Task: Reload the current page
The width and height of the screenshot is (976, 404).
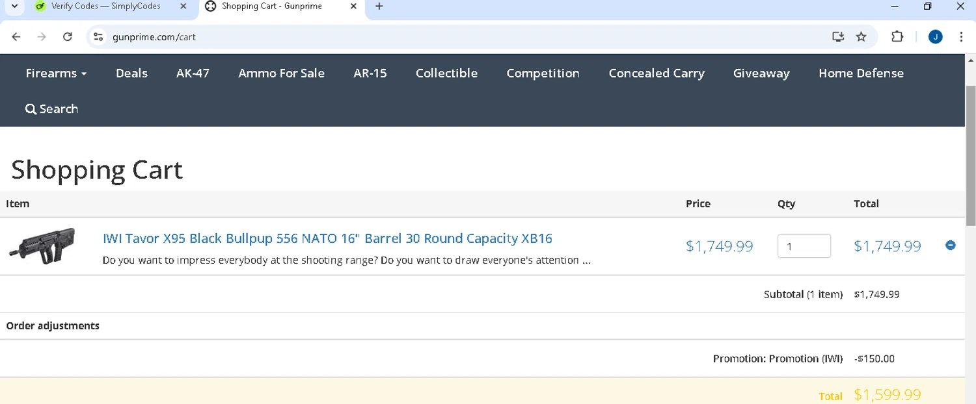Action: 67,37
